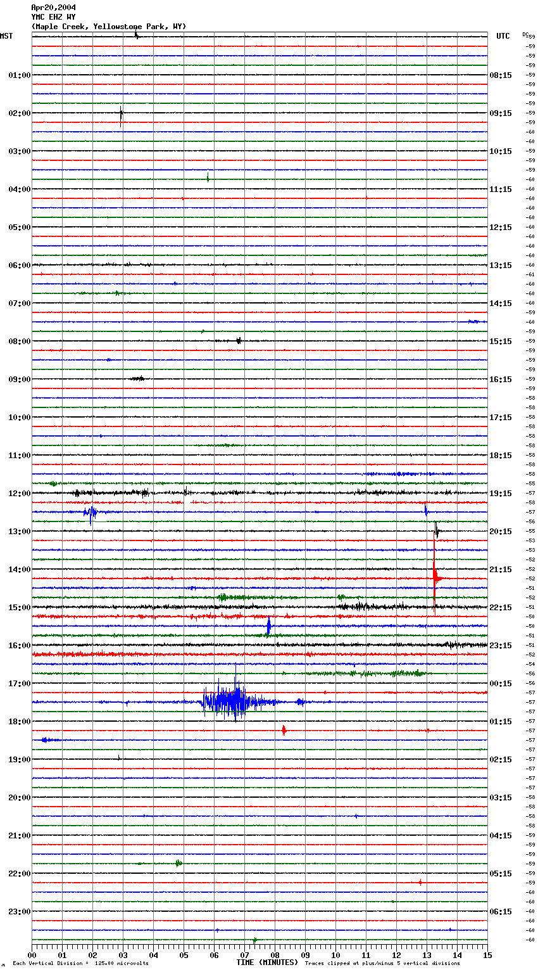Select the 03 minute axis tick label
Viewport: 538px width, 972px height.
click(123, 955)
